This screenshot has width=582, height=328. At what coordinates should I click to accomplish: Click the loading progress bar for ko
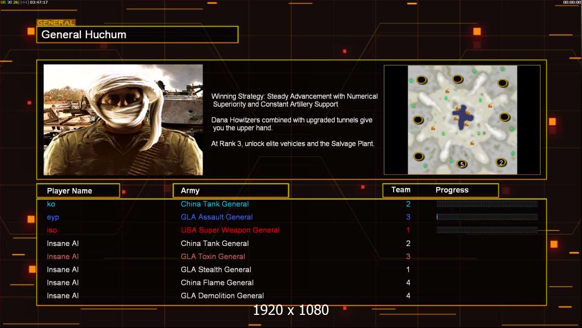487,203
